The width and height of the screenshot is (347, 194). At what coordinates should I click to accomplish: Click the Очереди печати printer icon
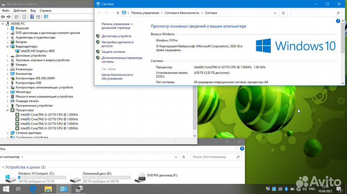[13, 101]
